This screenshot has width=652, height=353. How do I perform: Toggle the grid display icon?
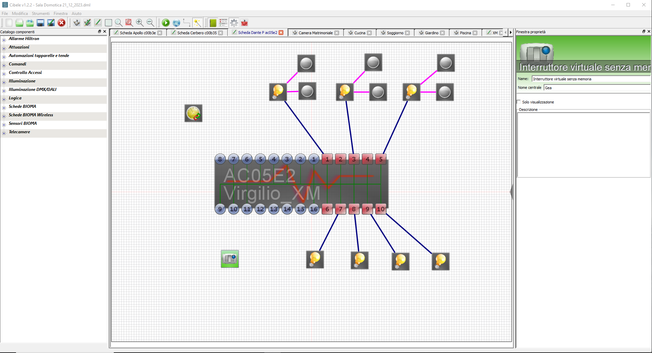click(108, 23)
